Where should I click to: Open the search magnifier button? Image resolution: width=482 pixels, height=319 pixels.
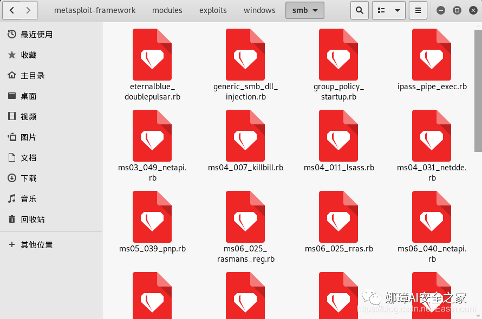coord(360,10)
